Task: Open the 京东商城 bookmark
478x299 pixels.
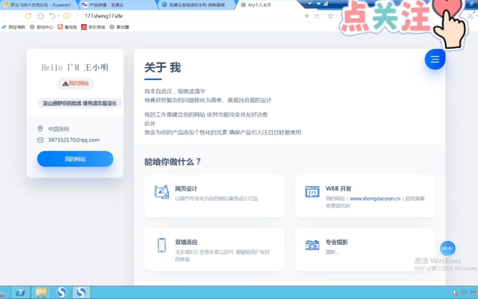Action: (x=93, y=27)
